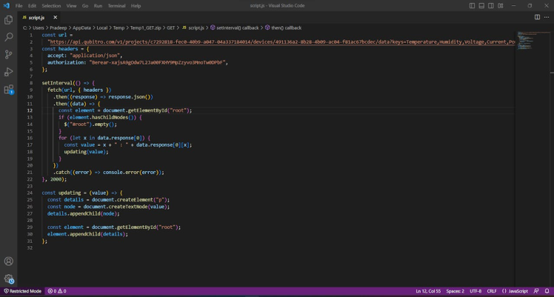Open the Extensions view
The height and width of the screenshot is (297, 554).
tap(9, 90)
